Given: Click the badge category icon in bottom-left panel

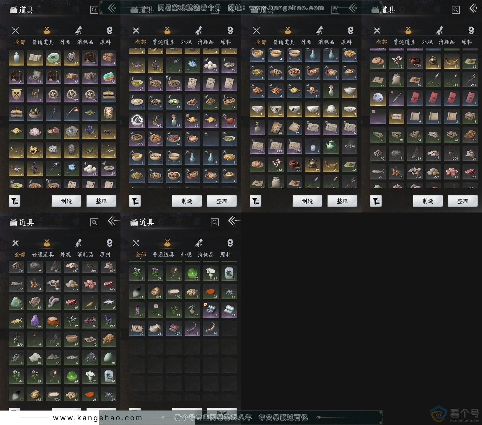Looking at the screenshot, I should 110,243.
